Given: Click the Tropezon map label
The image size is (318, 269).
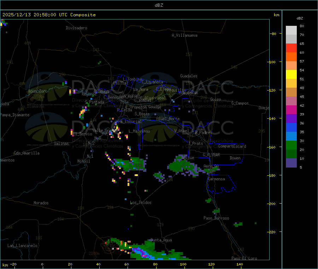Looking at the screenshot, I should (x=138, y=107).
